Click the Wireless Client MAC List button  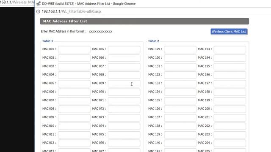point(229,32)
